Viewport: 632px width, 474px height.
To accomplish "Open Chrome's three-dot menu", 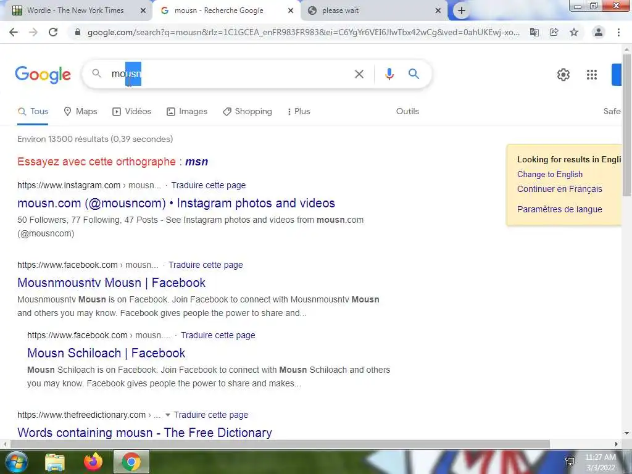I will click(x=618, y=32).
